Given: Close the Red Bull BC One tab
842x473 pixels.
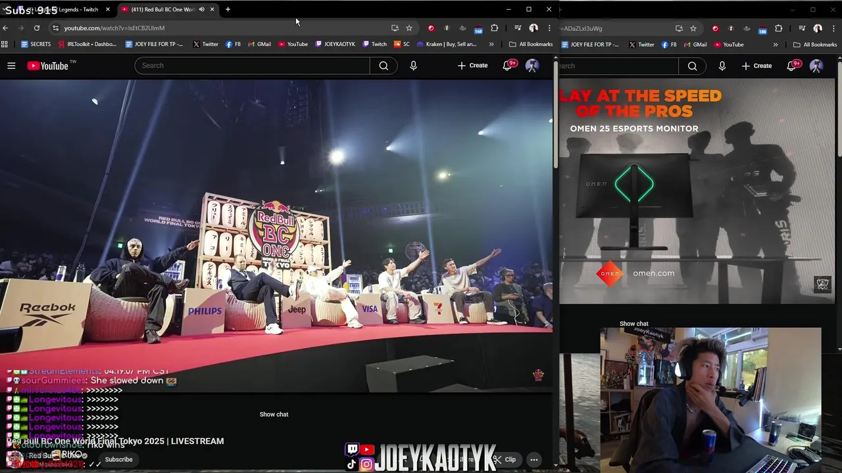Looking at the screenshot, I should pyautogui.click(x=212, y=9).
